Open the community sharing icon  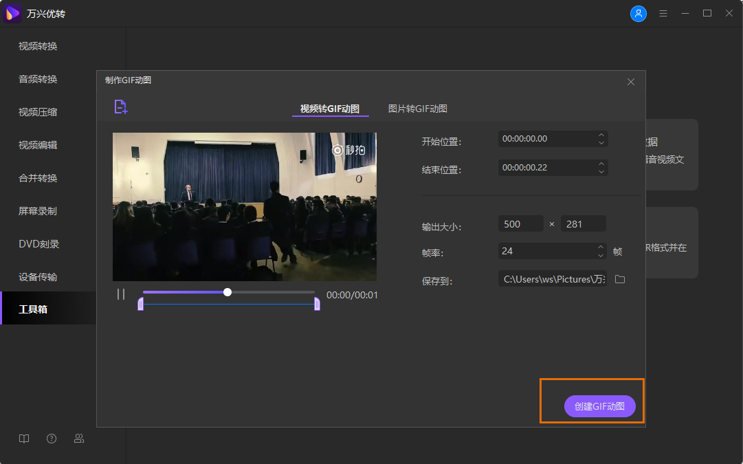click(x=79, y=438)
